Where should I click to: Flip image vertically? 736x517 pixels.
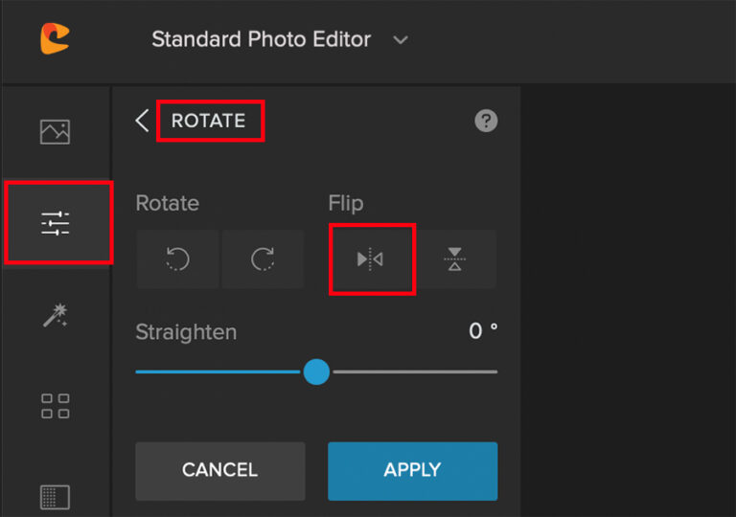455,258
